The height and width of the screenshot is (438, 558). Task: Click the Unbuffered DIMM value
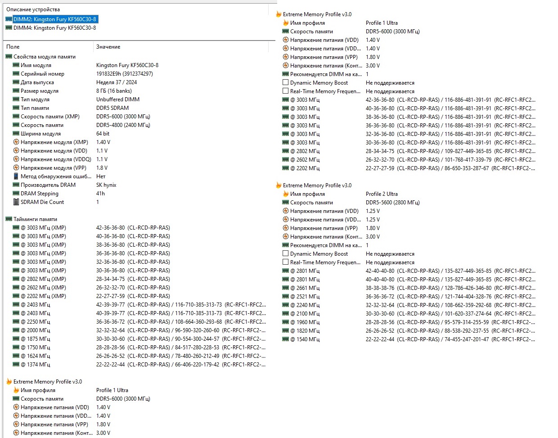click(x=118, y=99)
